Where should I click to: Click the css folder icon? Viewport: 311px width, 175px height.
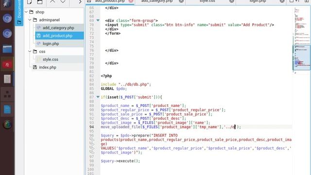click(x=35, y=52)
